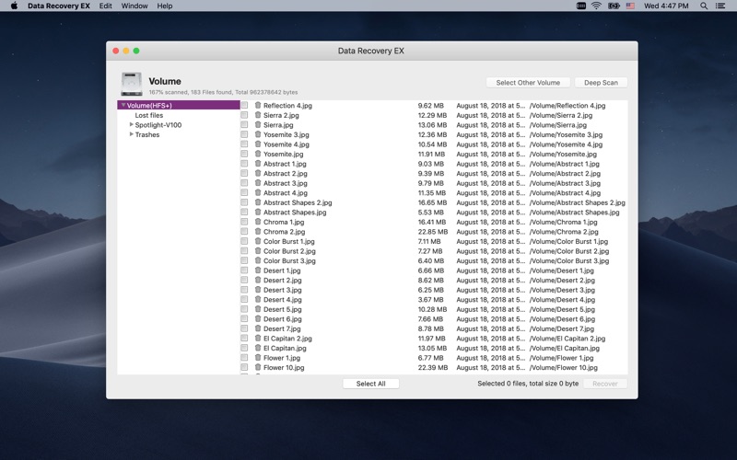
Task: Click the Wi-Fi status icon
Action: (596, 6)
